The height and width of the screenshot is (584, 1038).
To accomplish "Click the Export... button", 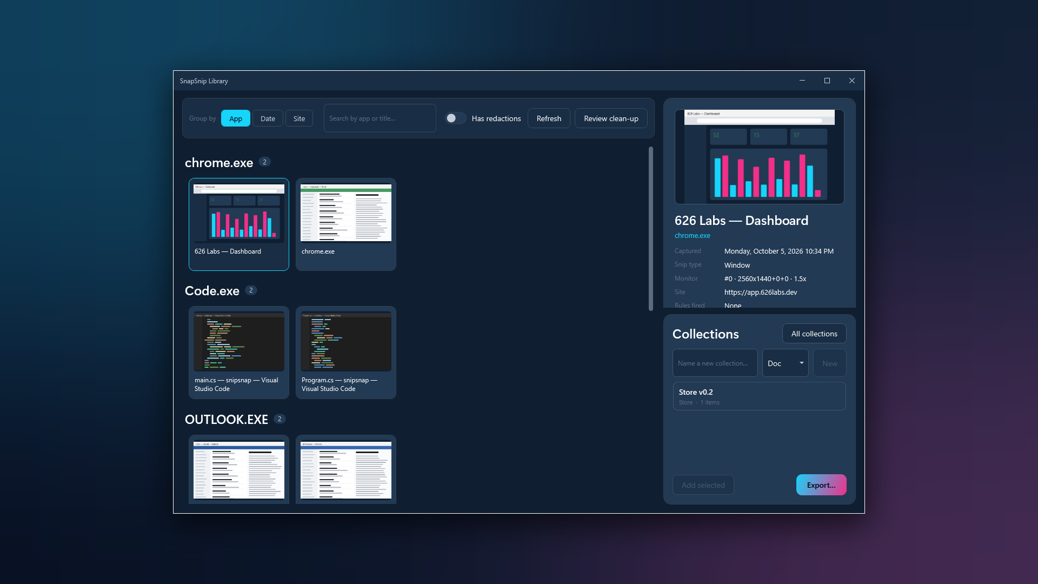I will (x=821, y=485).
